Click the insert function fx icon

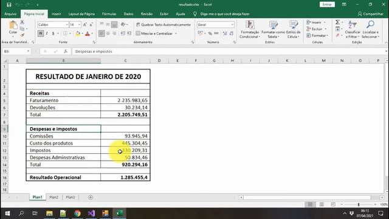tap(66, 51)
